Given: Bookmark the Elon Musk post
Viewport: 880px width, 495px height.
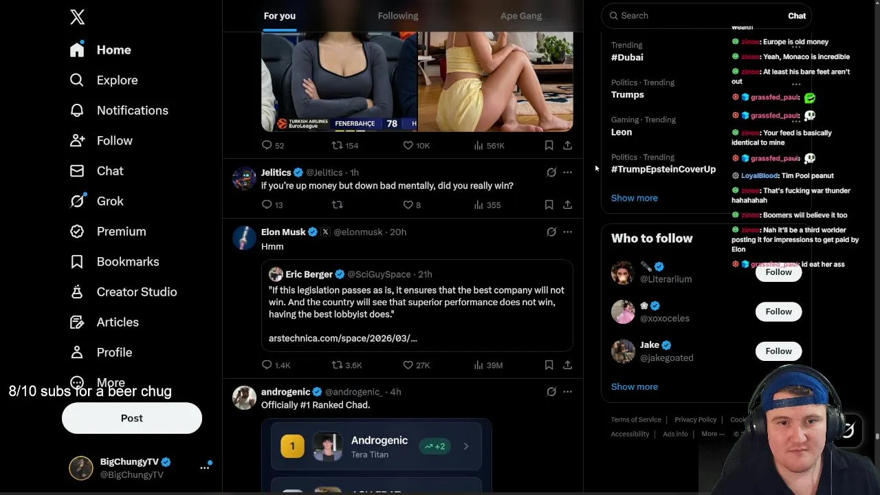Looking at the screenshot, I should 549,365.
